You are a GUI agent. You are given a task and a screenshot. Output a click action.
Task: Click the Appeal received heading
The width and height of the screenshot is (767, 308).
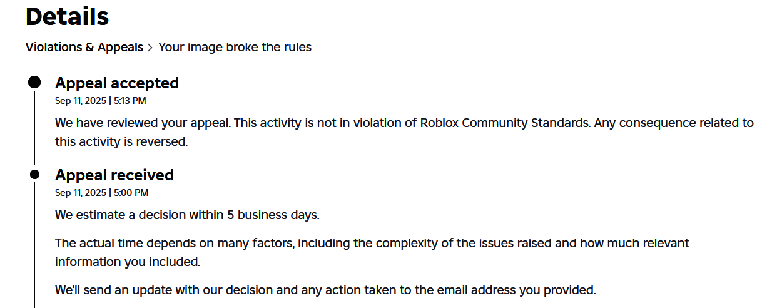pyautogui.click(x=114, y=175)
